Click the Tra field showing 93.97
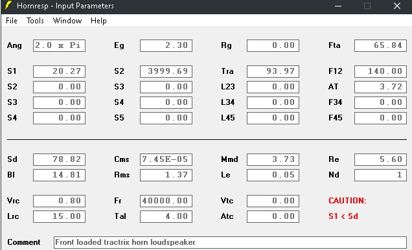Viewport: 412px width, 250px height. 273,71
